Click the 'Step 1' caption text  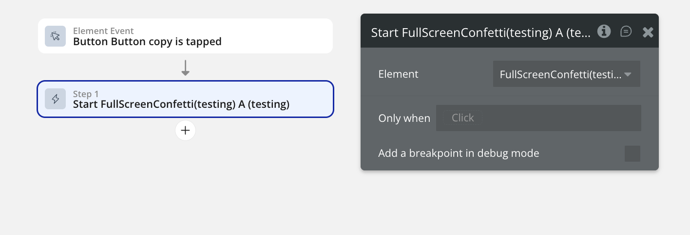[x=85, y=94]
